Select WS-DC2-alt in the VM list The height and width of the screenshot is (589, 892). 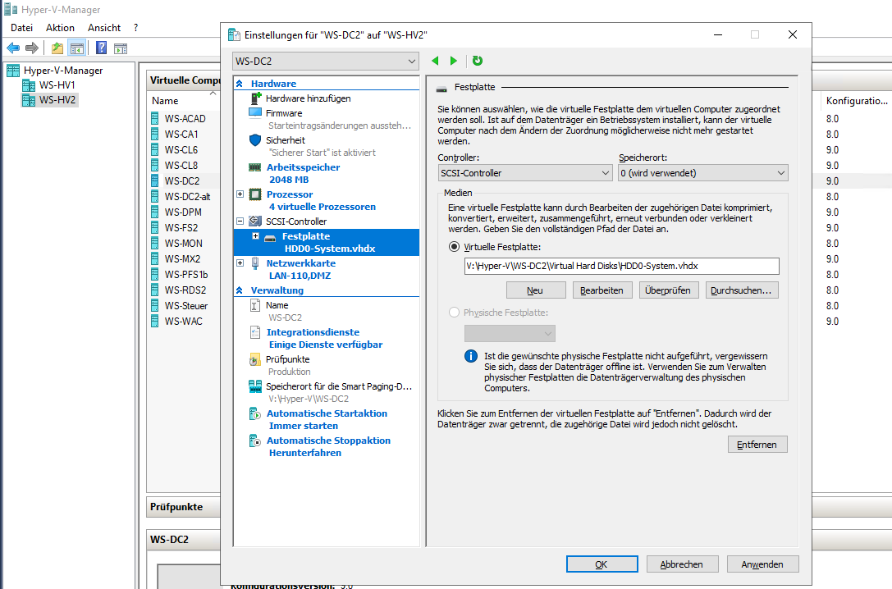point(187,197)
